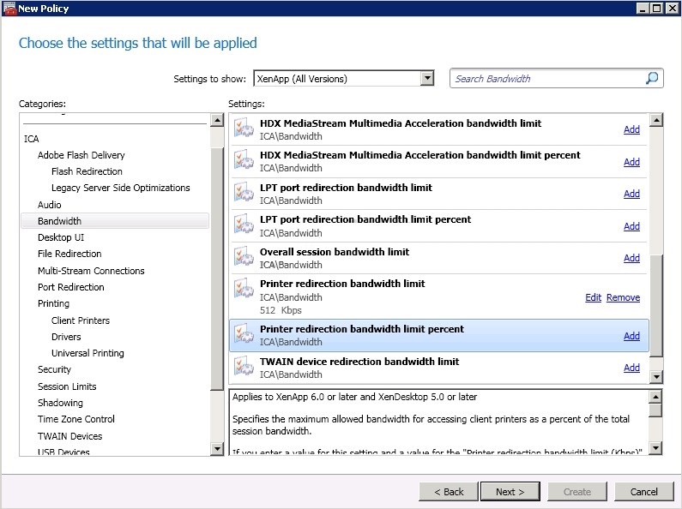The height and width of the screenshot is (509, 682).
Task: Select the Audio category
Action: pos(50,205)
